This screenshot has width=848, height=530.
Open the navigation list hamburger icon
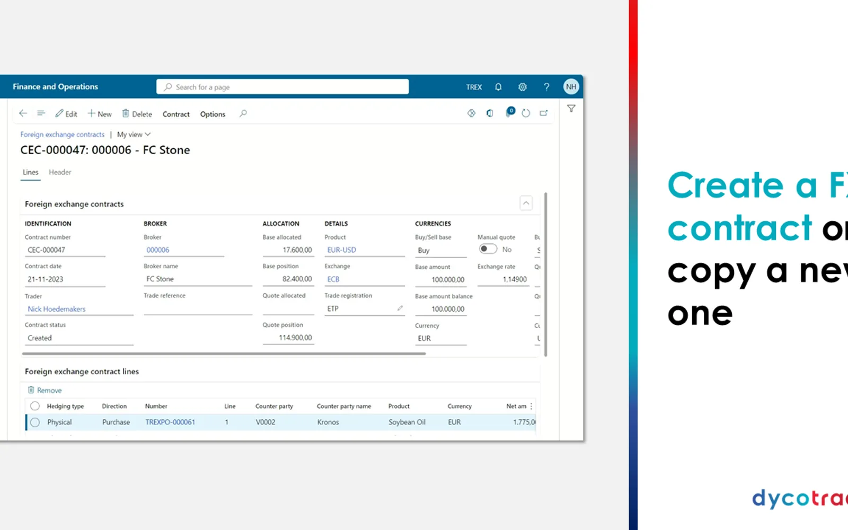[x=41, y=113]
